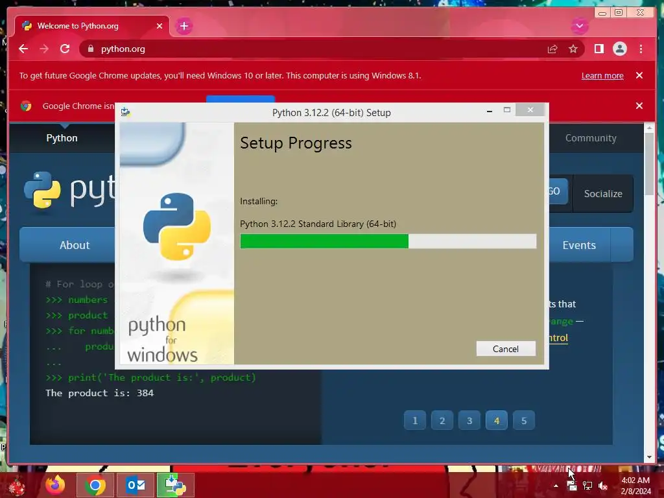
Task: Share this page icon in address bar
Action: tap(552, 49)
